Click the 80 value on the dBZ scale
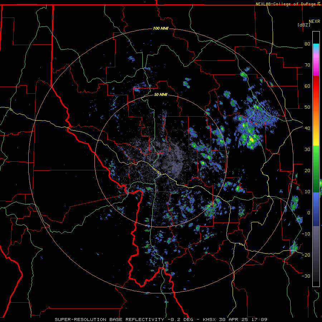This screenshot has height=322, width=322. pos(307,44)
